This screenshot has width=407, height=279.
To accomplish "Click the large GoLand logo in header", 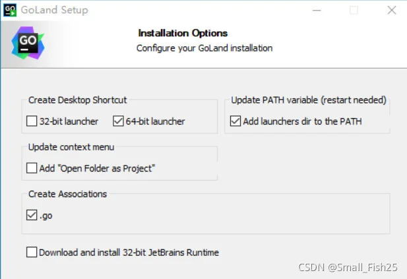I will tap(28, 43).
